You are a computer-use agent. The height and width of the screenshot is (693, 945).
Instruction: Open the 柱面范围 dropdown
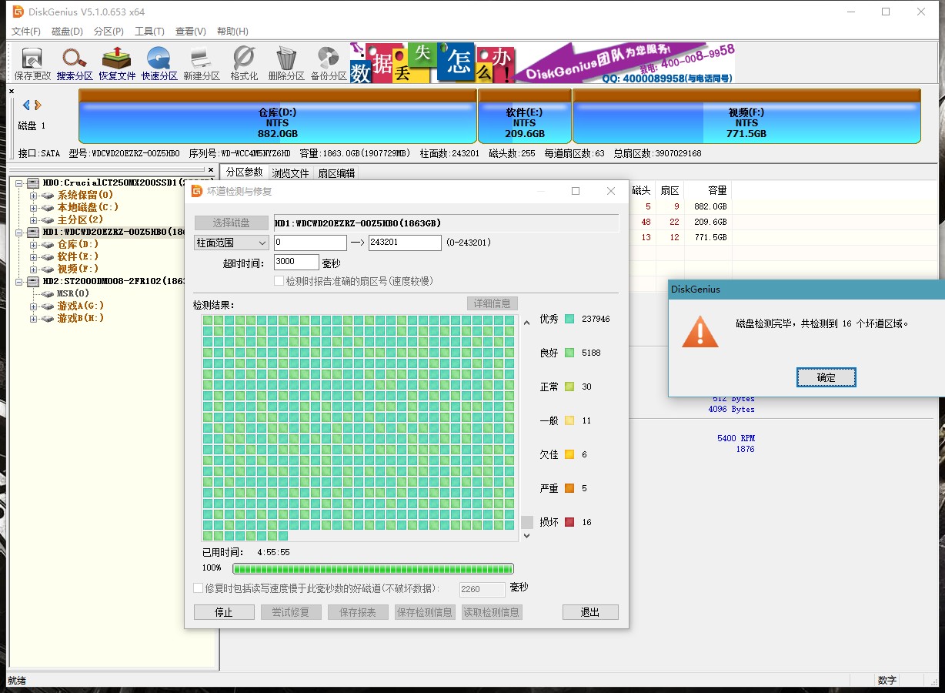coord(231,243)
